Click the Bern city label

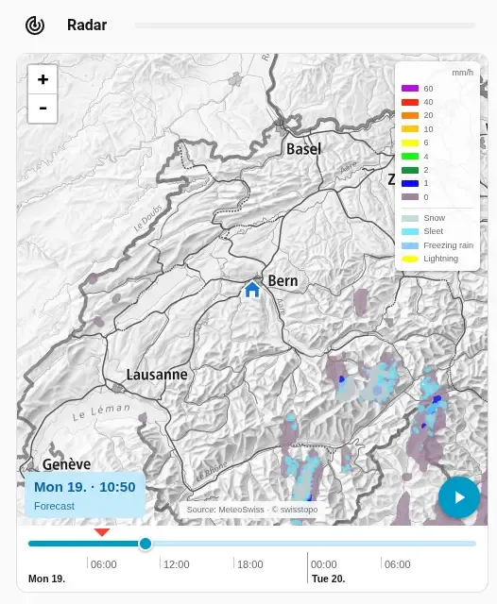(283, 281)
